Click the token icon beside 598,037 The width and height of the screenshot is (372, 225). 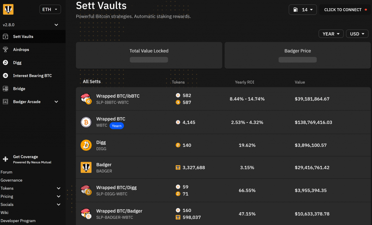pos(178,217)
